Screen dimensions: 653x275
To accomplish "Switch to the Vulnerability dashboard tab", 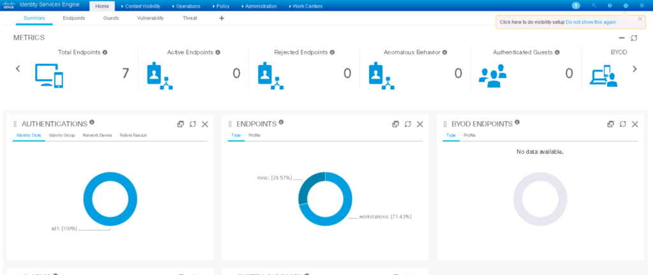I will [150, 19].
